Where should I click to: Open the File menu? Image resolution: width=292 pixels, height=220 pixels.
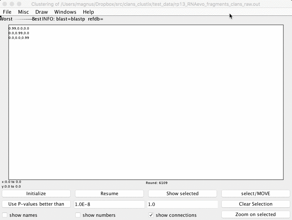(x=7, y=12)
